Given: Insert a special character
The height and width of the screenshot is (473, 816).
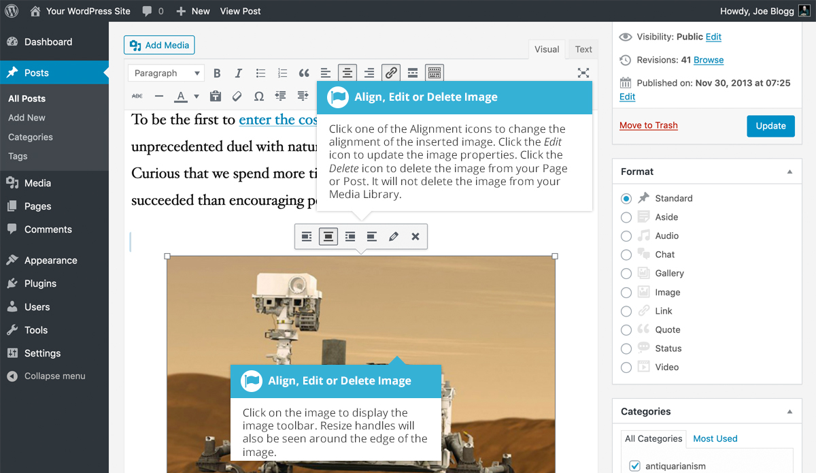Looking at the screenshot, I should pos(259,96).
